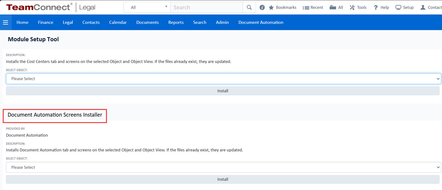Viewport: 442px width, 190px height.
Task: Open the Reports tab
Action: (176, 23)
